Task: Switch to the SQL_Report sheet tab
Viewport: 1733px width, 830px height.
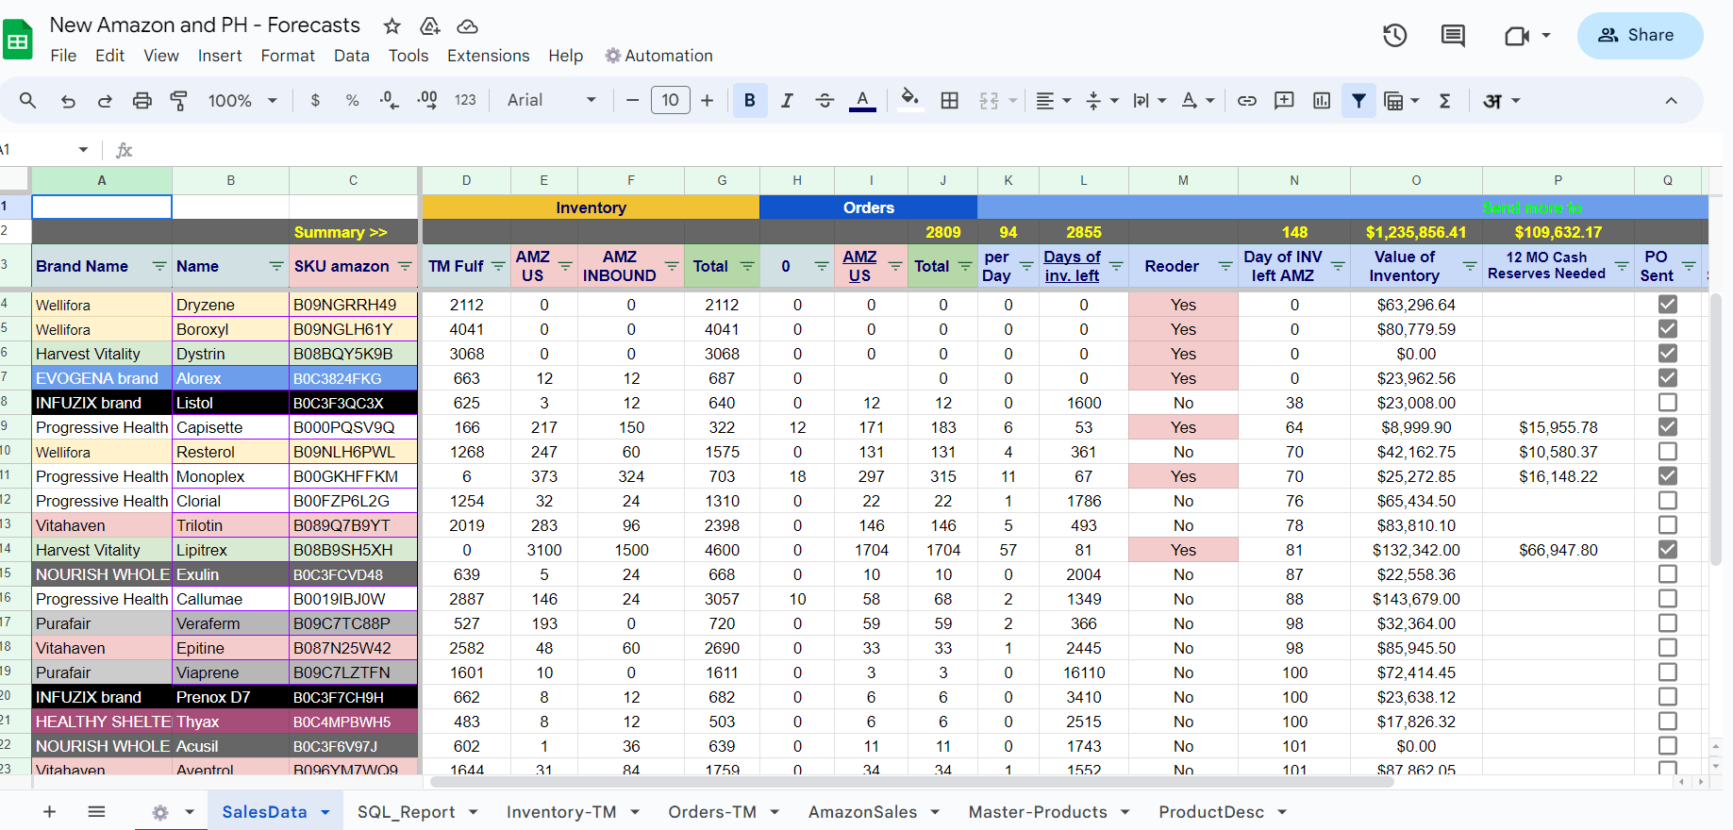Action: 406,812
